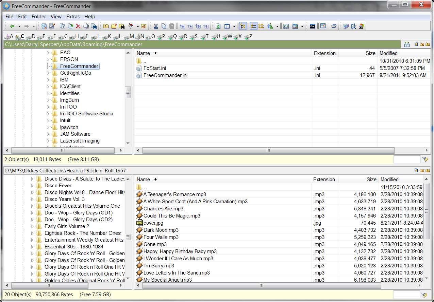Toggle the details list view mode button
Image resolution: width=434 pixels, height=302 pixels.
click(x=253, y=26)
